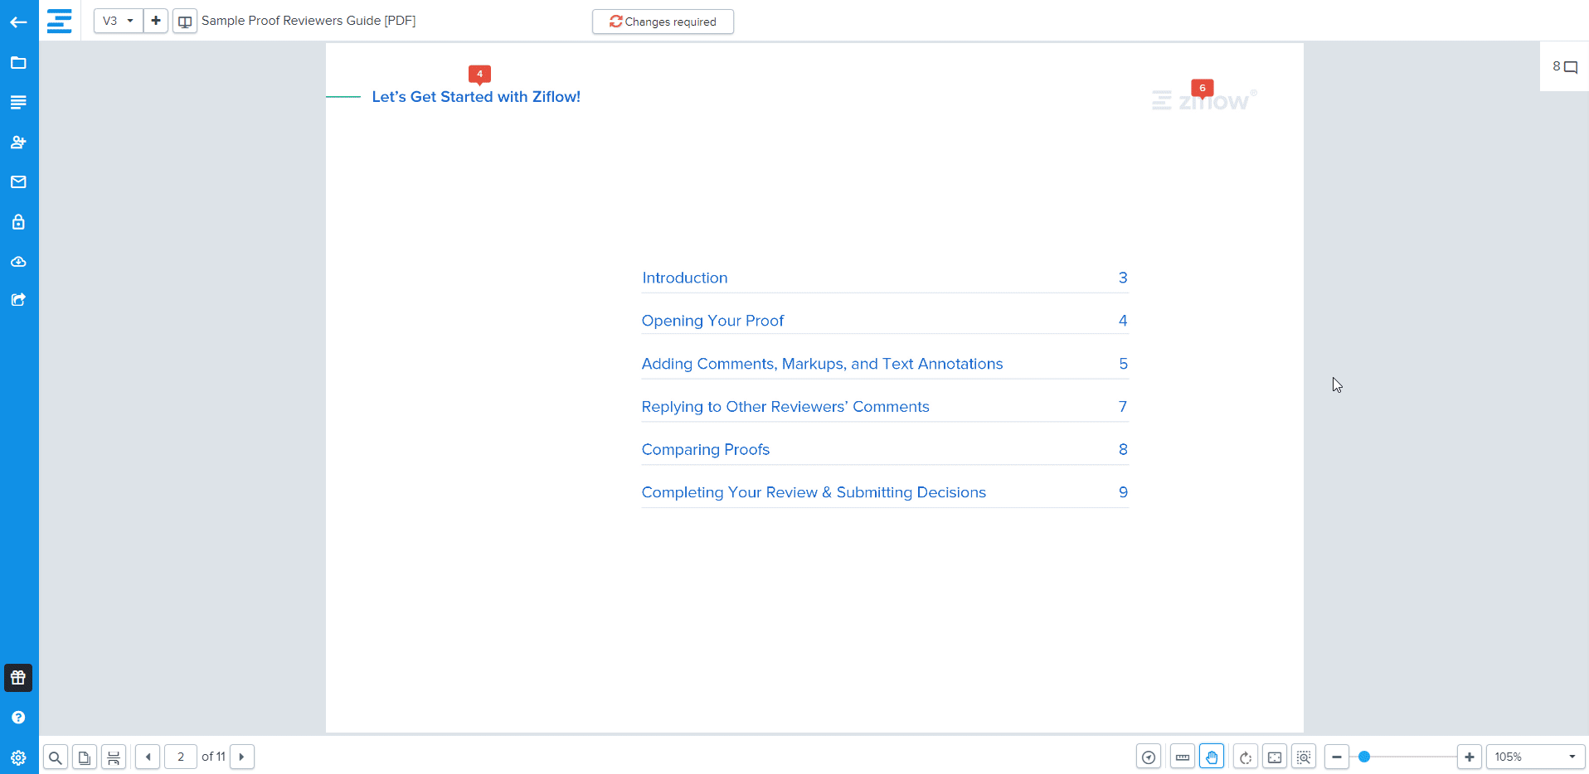Open the folder section in left sidebar
The height and width of the screenshot is (774, 1589).
click(18, 63)
